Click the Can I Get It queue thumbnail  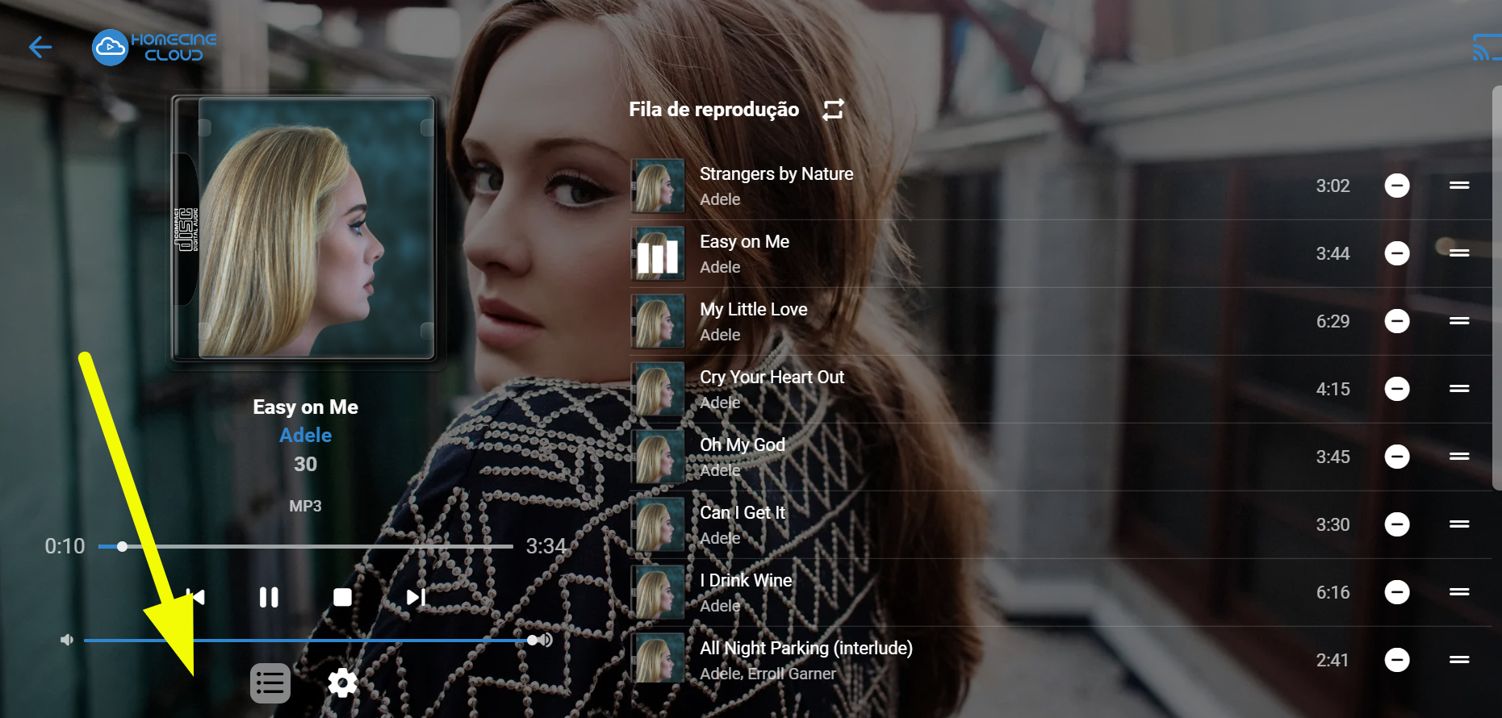click(658, 524)
